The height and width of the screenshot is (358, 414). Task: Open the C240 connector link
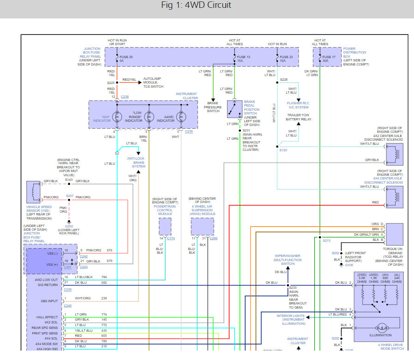point(67,306)
